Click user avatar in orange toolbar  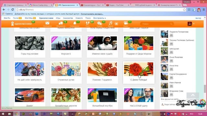coord(190,24)
